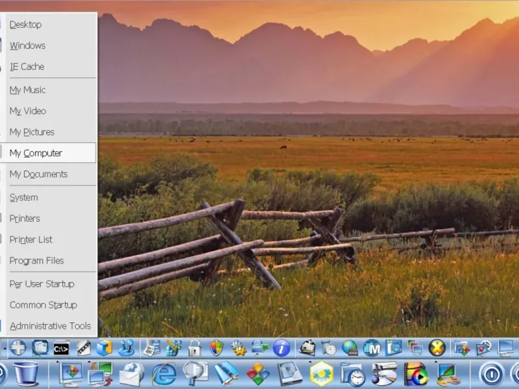Open the blue M chart icon
Screen dimensions: 519x389
(372, 348)
